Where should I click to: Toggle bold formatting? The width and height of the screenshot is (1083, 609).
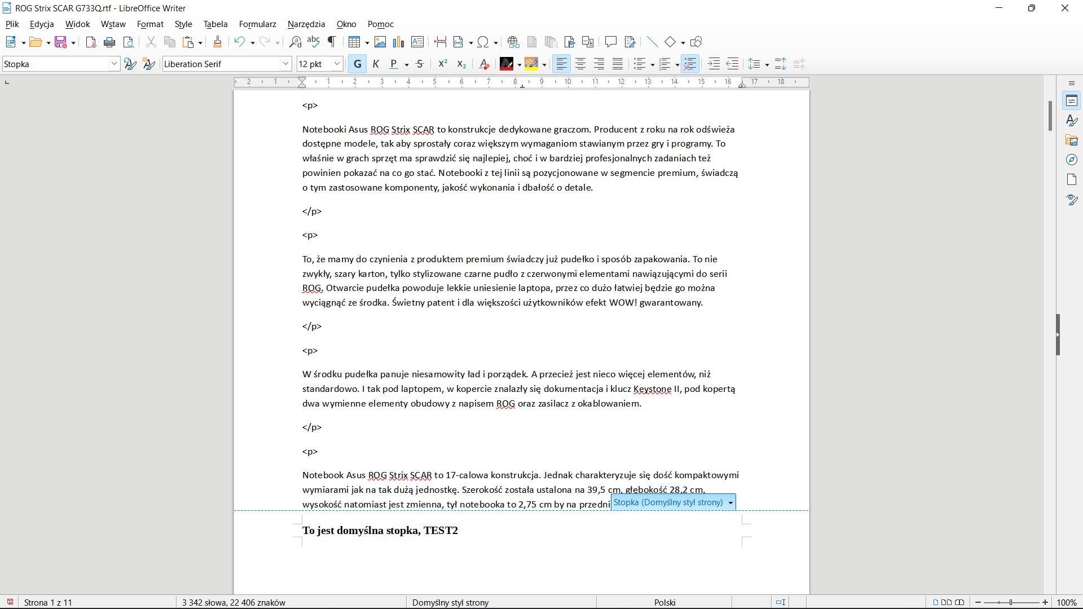[356, 64]
